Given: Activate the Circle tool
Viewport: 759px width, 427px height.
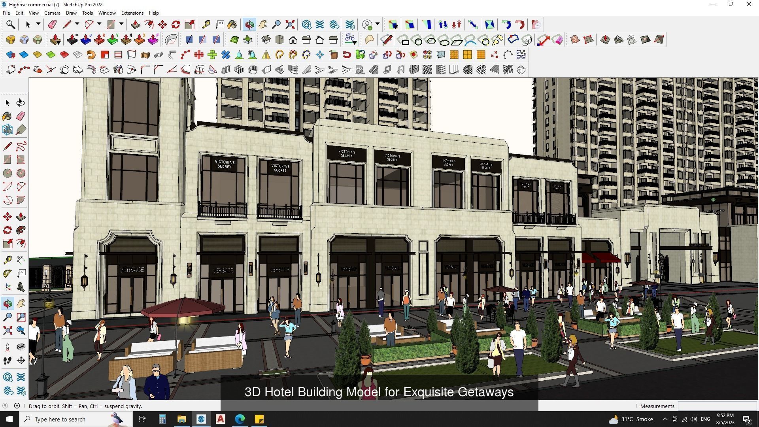Looking at the screenshot, I should (x=7, y=173).
